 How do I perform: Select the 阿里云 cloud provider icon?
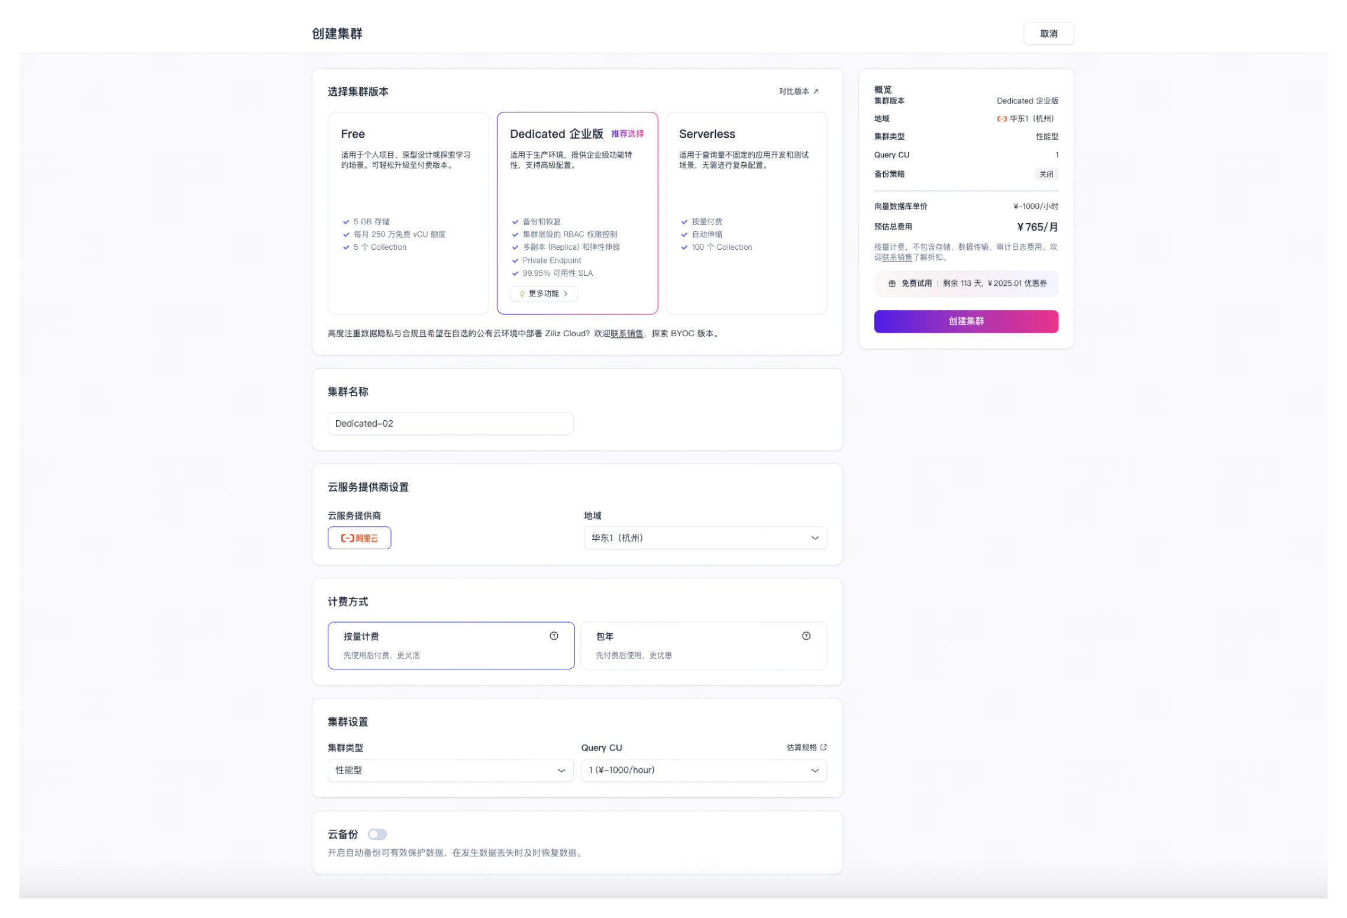[x=359, y=538]
